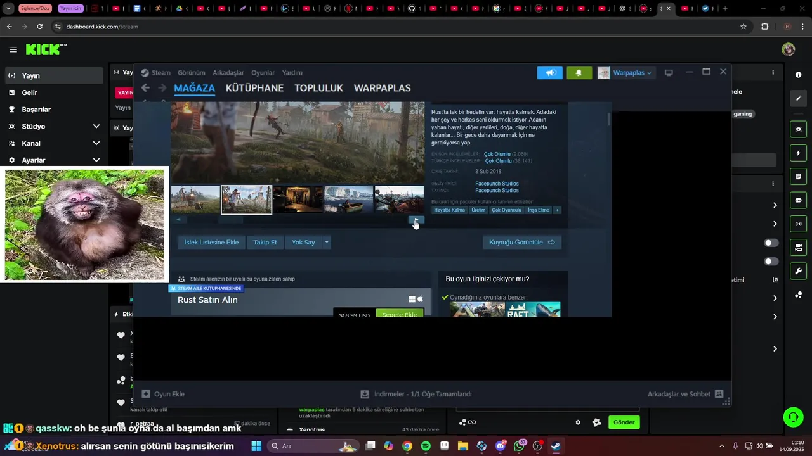Expand the Kanal sidebar section

click(96, 143)
